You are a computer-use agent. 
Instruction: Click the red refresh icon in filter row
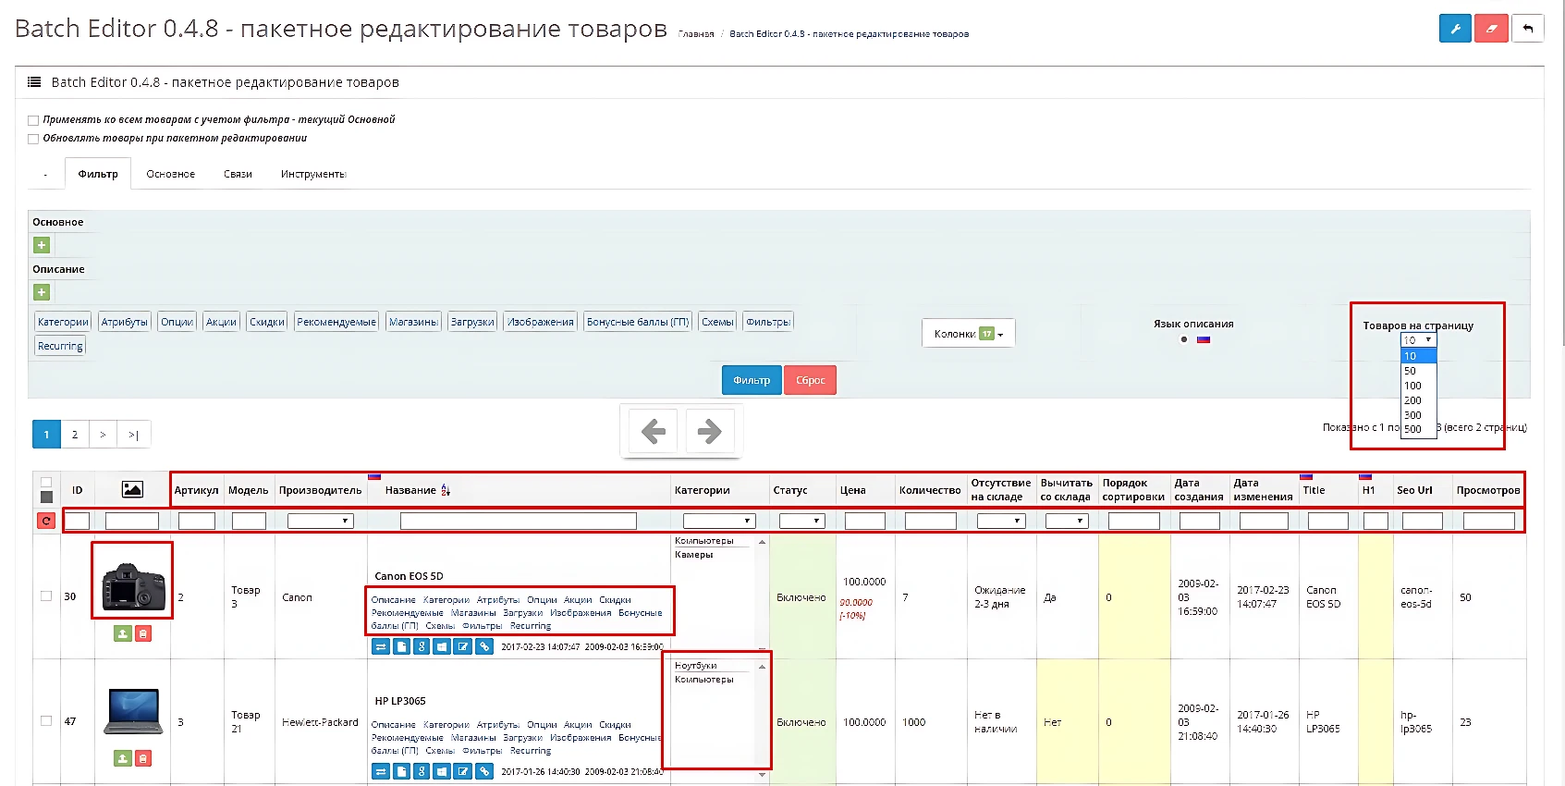45,521
